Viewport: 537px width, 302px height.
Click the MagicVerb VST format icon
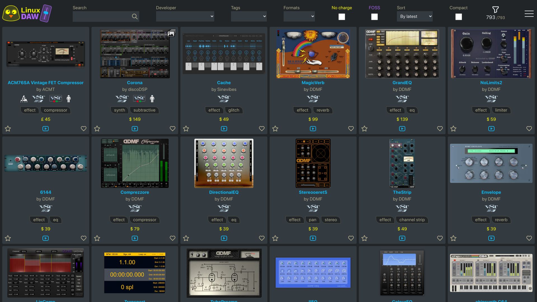313,98
